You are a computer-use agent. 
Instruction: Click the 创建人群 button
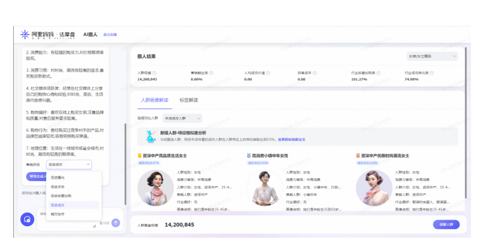446,224
